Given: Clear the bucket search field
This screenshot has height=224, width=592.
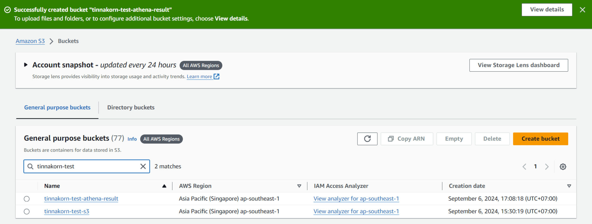Looking at the screenshot, I should (x=143, y=166).
